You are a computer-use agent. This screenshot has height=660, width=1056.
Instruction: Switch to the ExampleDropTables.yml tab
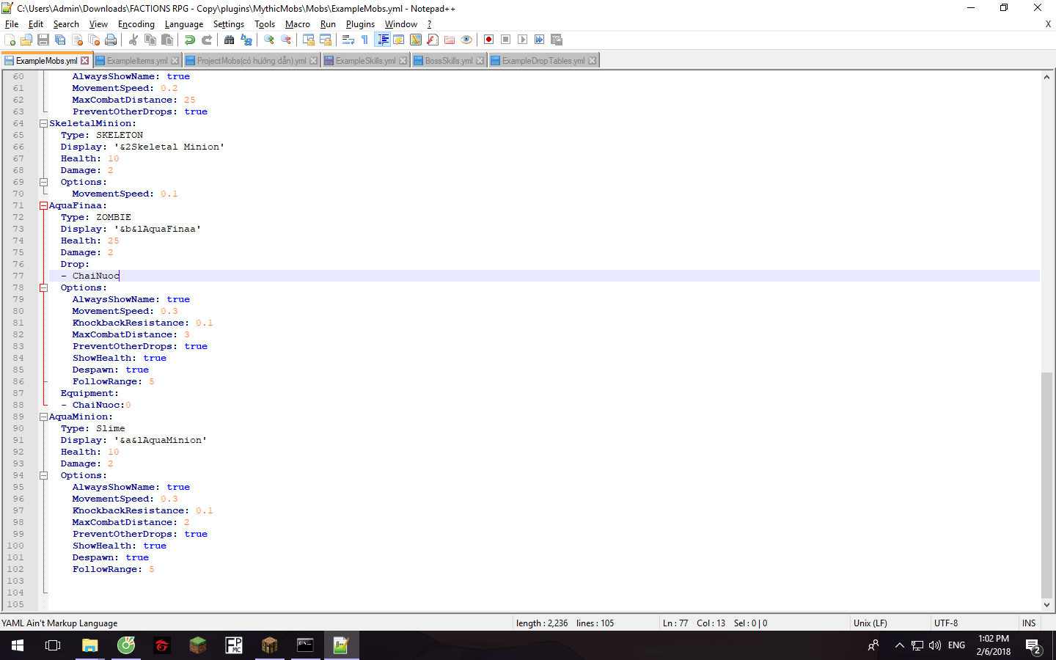coord(543,61)
